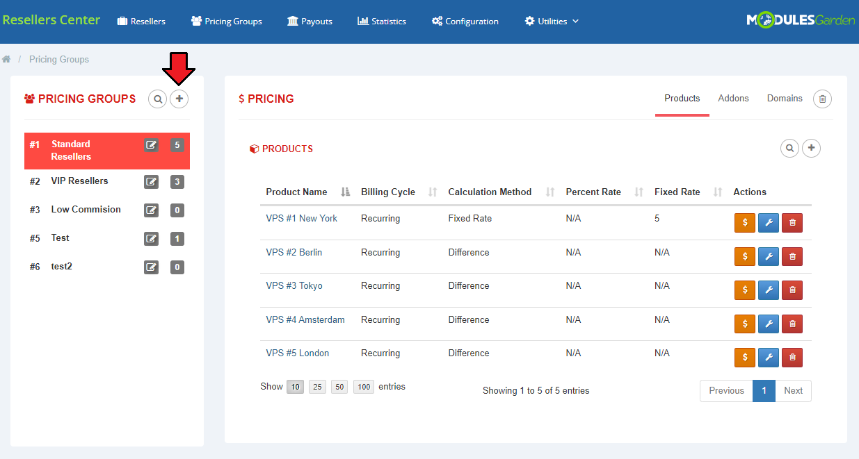The image size is (859, 459).
Task: Open VPS #3 Tokyo product link
Action: (x=294, y=286)
